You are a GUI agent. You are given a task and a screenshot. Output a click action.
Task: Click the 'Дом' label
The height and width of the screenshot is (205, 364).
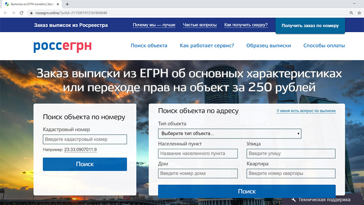[x=163, y=164]
